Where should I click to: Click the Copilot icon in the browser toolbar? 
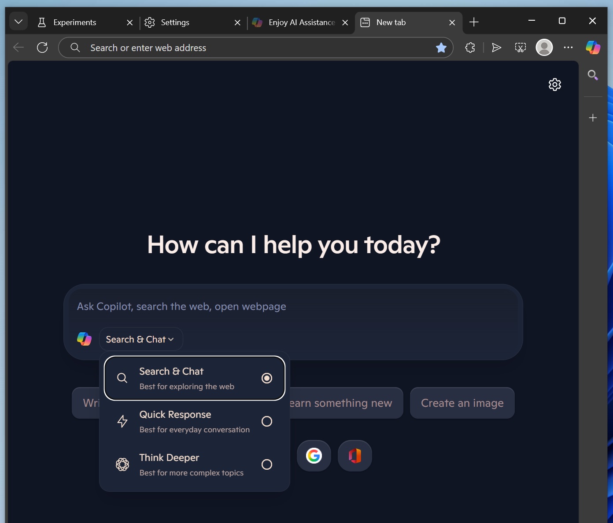click(593, 48)
